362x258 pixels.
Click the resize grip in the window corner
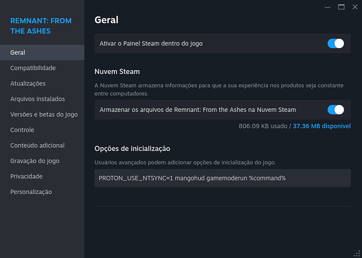[357, 253]
